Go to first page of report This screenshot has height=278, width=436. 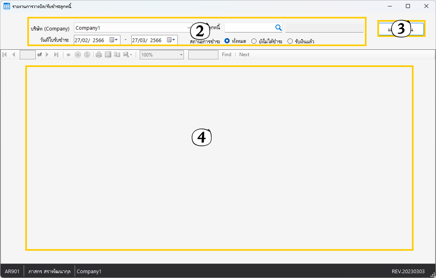point(5,55)
